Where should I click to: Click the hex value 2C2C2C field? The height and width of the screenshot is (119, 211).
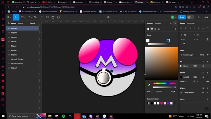click(159, 92)
